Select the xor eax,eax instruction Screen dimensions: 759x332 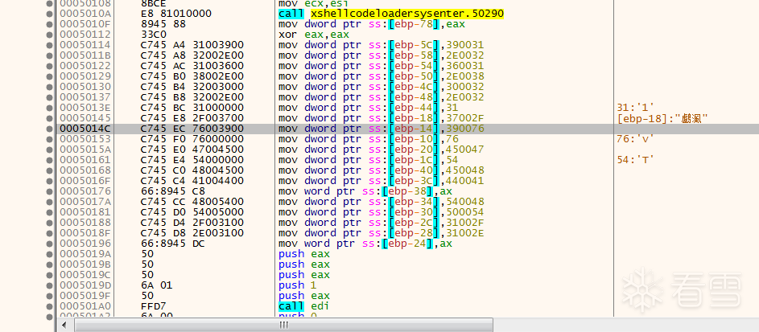[x=313, y=35]
